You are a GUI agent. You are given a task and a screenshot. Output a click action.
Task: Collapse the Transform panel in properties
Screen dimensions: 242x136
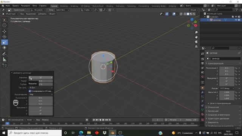click(x=206, y=63)
